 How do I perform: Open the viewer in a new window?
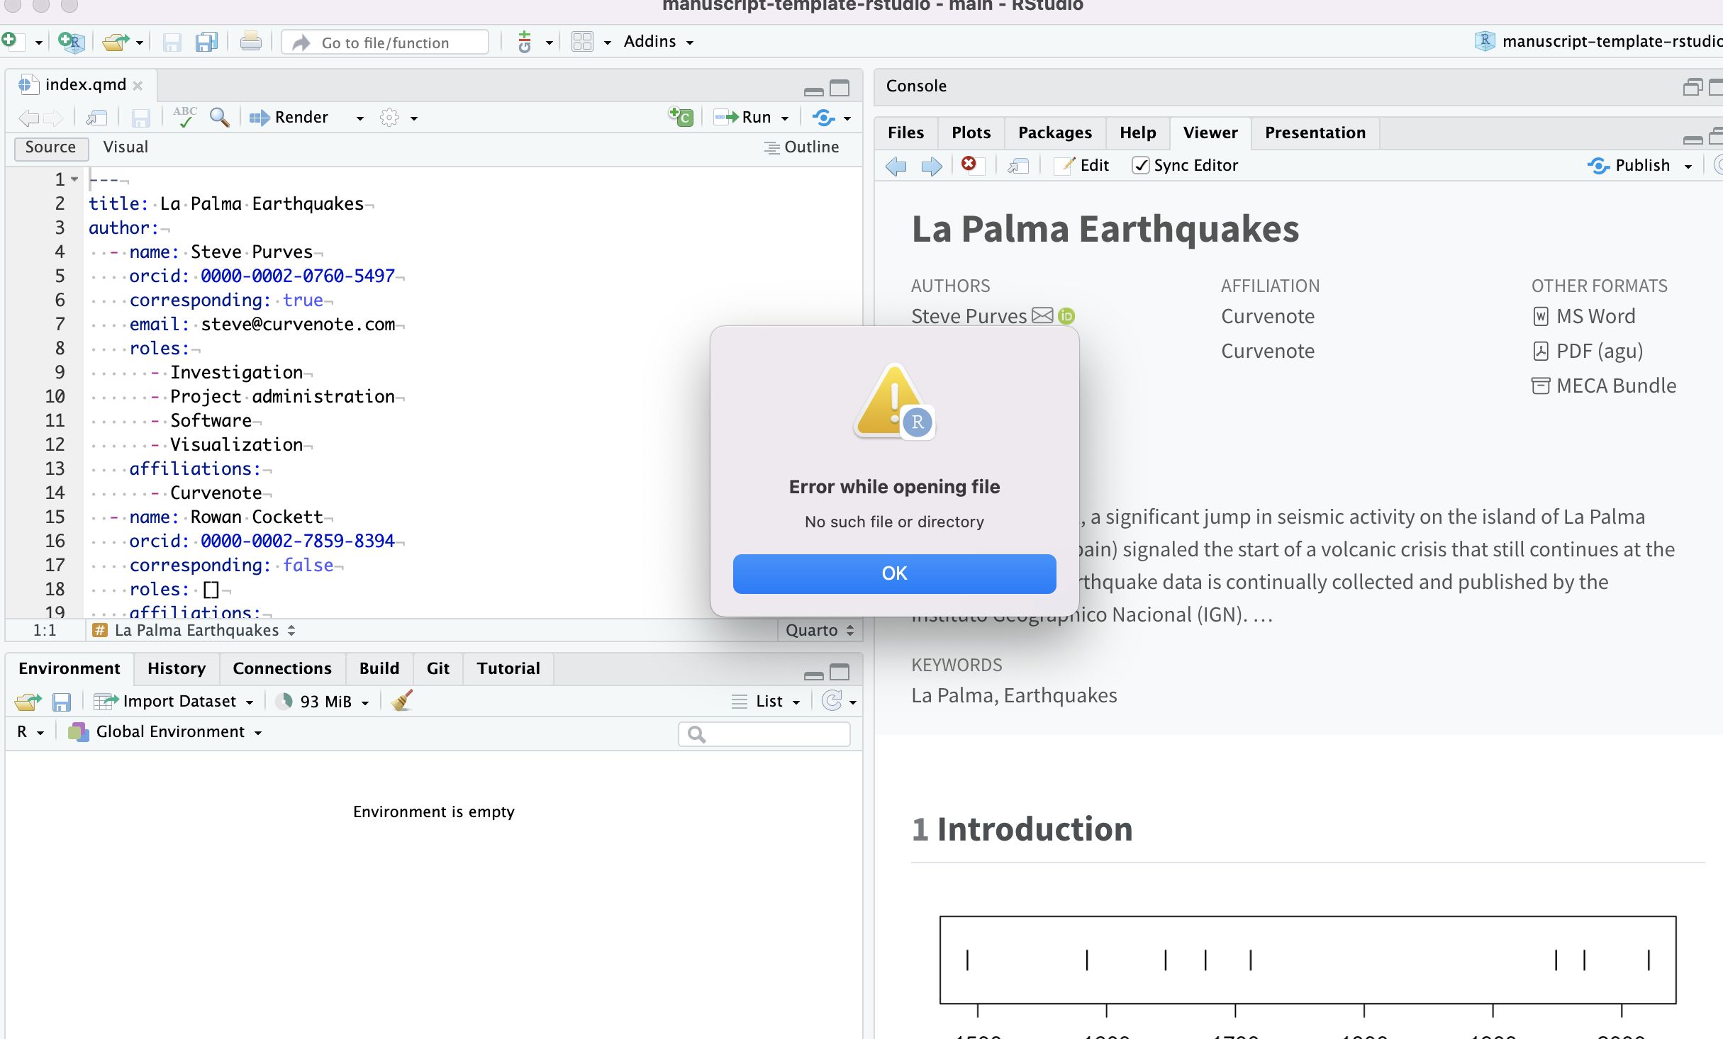point(1017,165)
